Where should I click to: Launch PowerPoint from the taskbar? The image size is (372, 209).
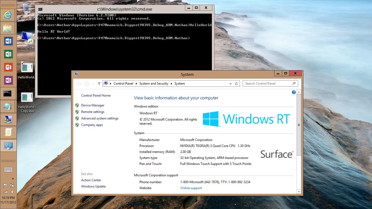[8, 67]
